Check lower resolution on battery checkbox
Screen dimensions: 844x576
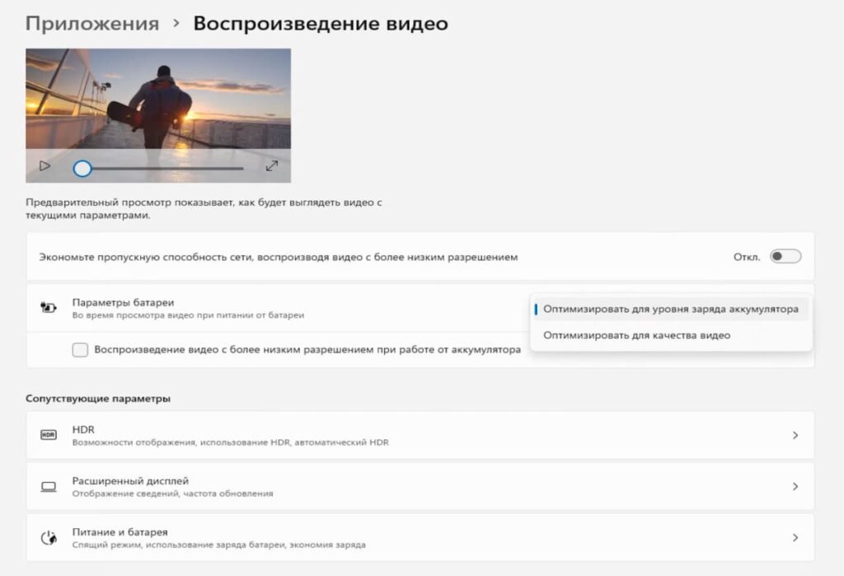[80, 350]
